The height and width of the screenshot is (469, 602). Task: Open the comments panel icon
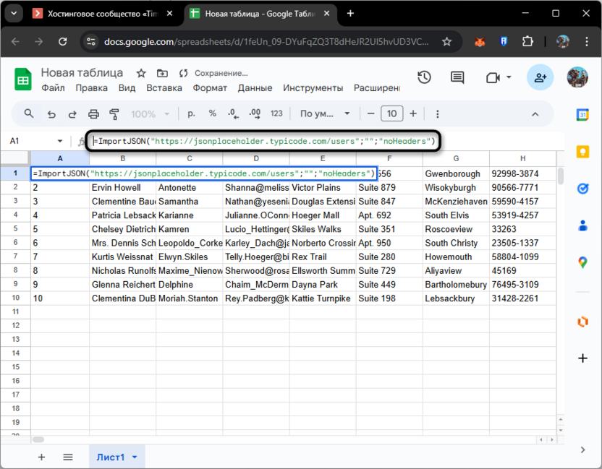(457, 77)
